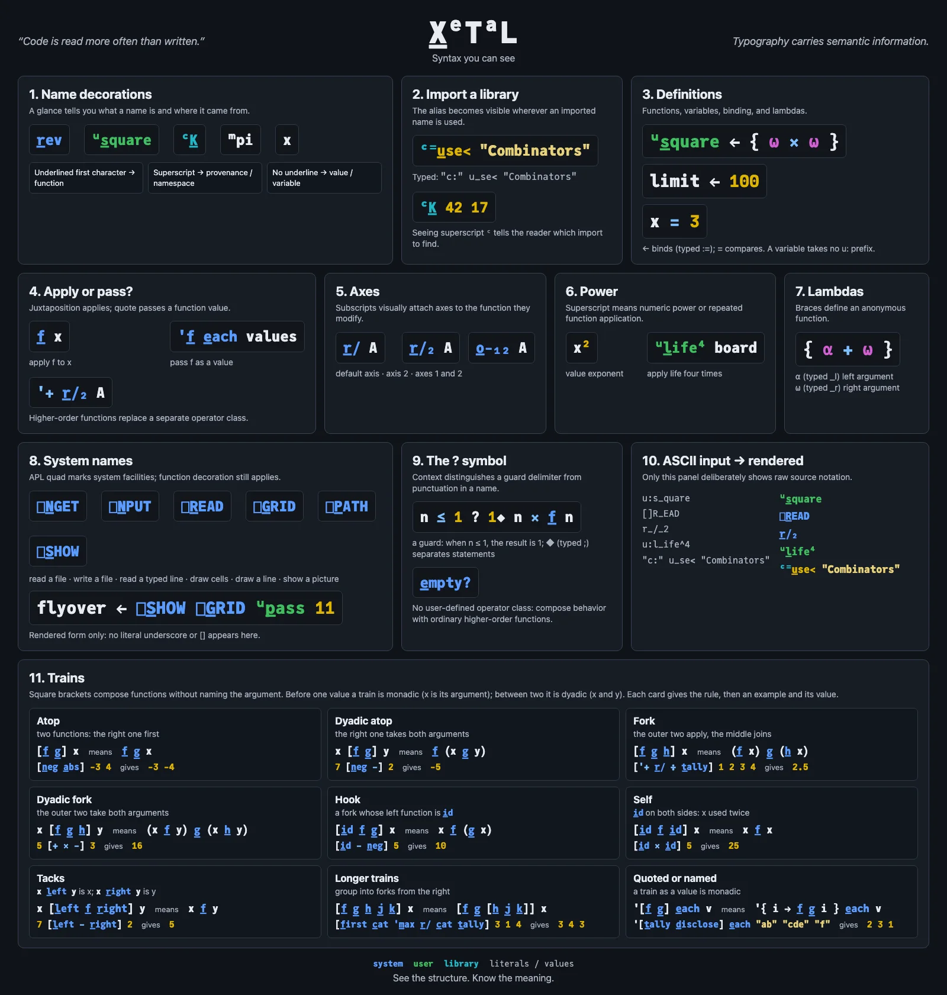Click the 'Quoted or named' card title
947x995 pixels.
[x=675, y=878]
